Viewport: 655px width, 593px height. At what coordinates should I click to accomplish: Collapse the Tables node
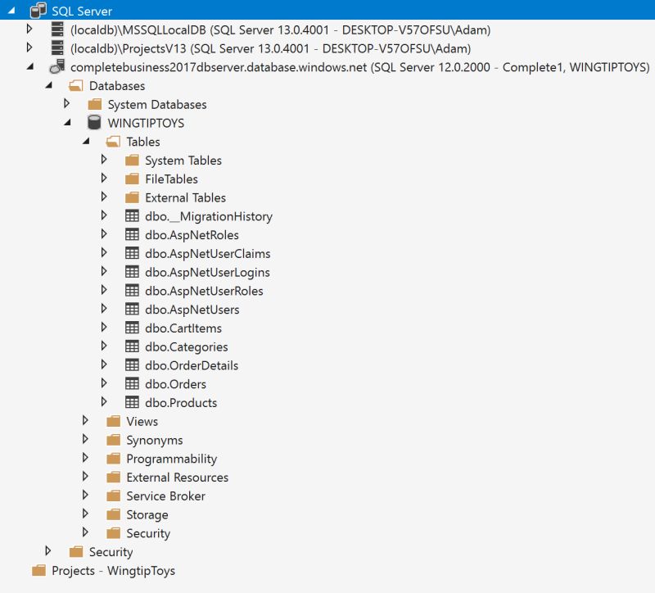click(x=86, y=141)
